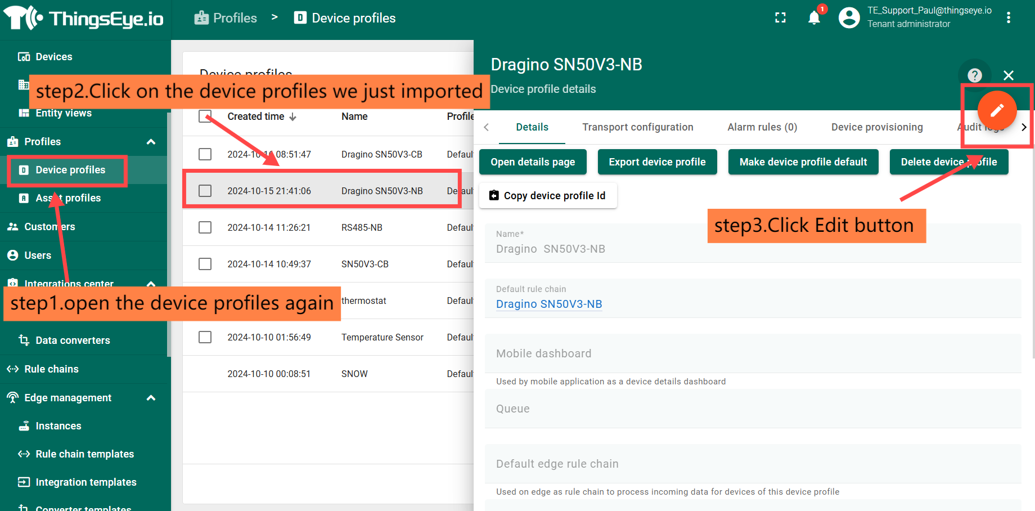
Task: Check the Dragino SN50V3-NB row checkbox
Action: (x=205, y=191)
